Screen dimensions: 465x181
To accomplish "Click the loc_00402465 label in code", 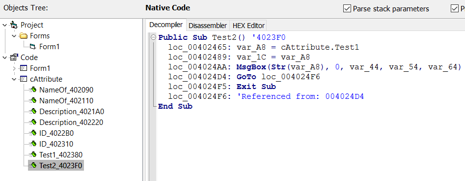I will [x=200, y=47].
